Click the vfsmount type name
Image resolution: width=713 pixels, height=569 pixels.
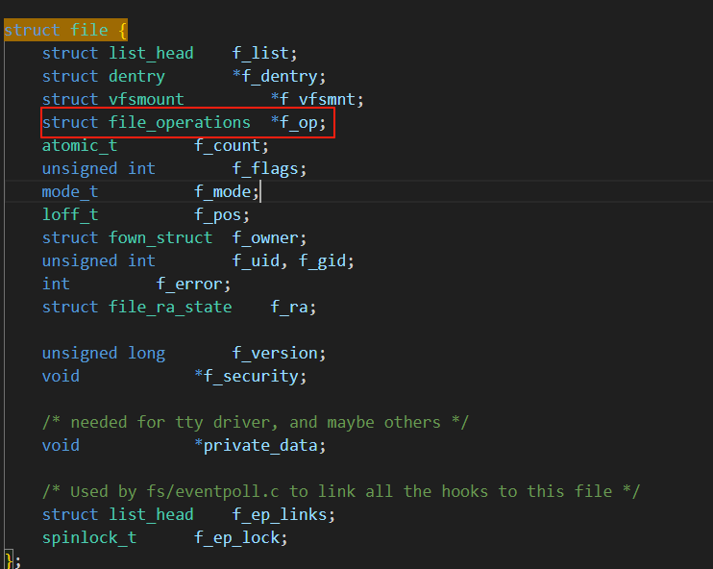coord(146,99)
